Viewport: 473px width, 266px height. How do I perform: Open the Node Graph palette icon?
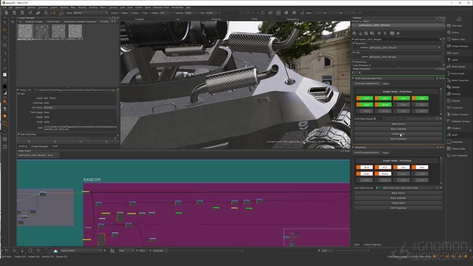pos(450,73)
